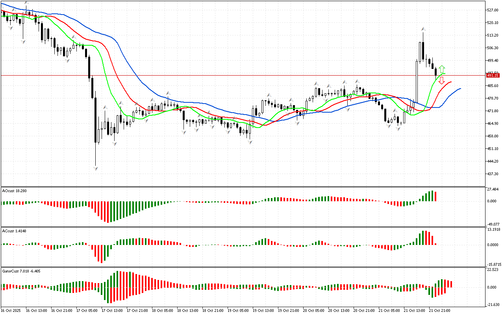504x315 pixels.
Task: Click the right end of the blue Alligator line
Action: point(460,89)
